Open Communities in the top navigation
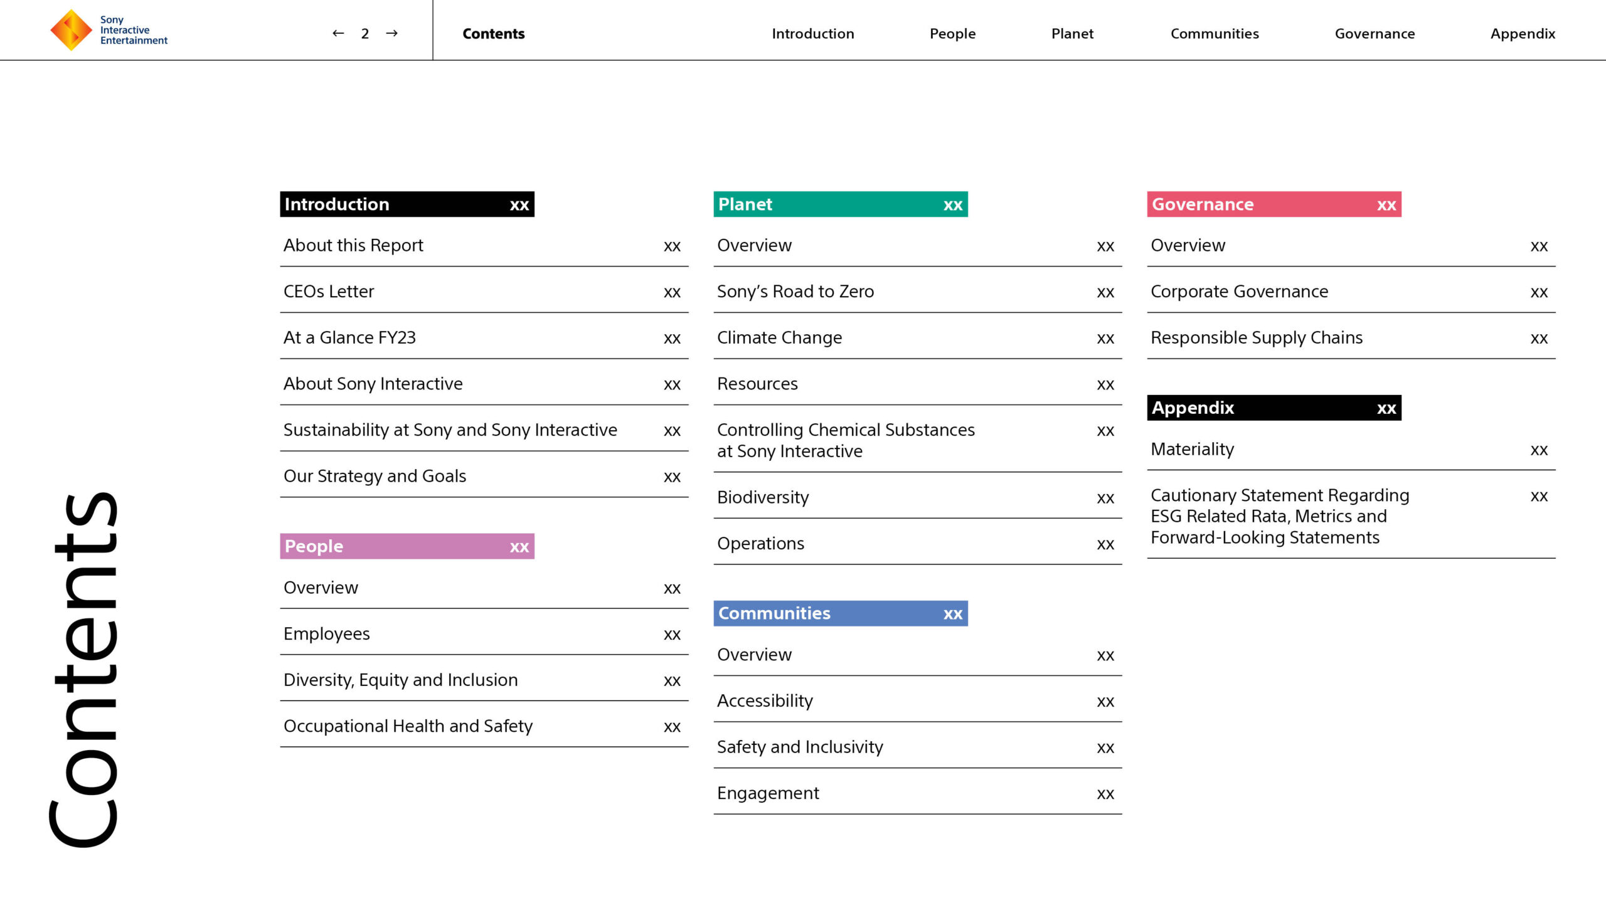 [x=1215, y=34]
